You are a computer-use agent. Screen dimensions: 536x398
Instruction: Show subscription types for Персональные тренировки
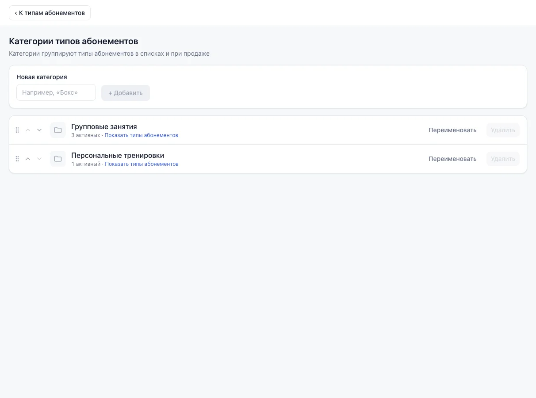tap(142, 164)
